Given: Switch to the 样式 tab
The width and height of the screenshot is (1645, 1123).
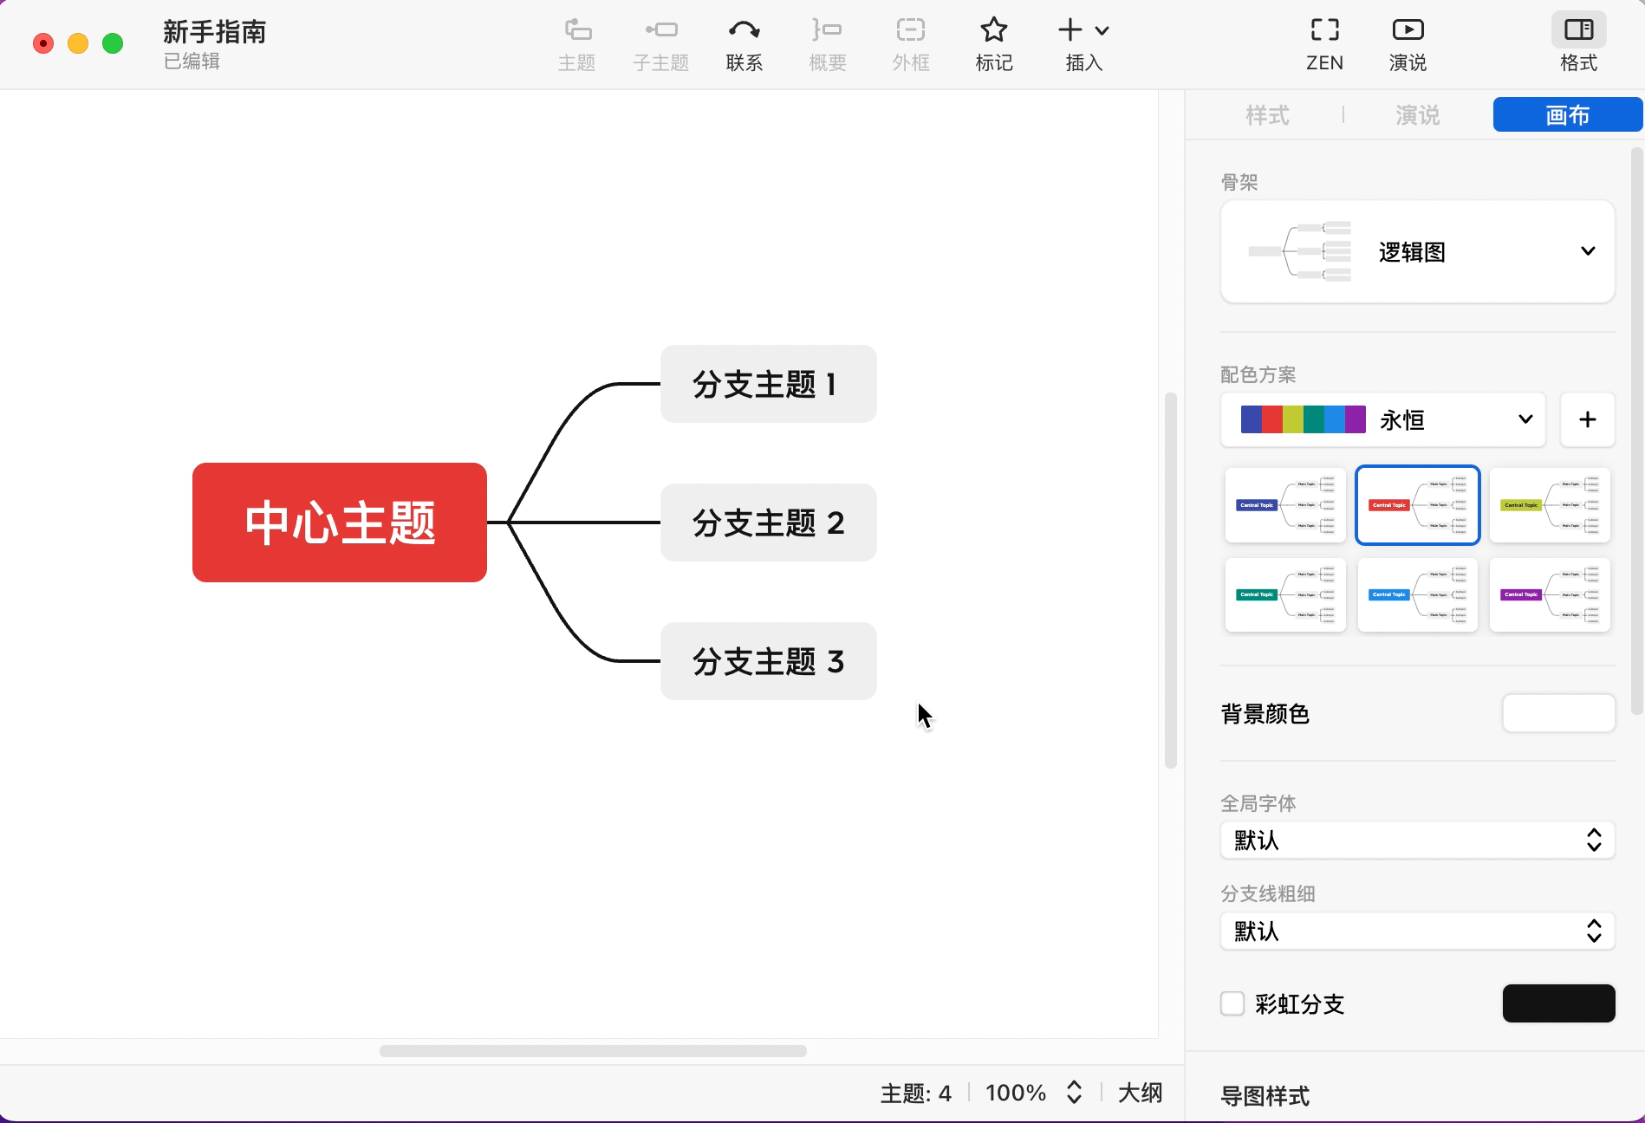Looking at the screenshot, I should [x=1267, y=114].
